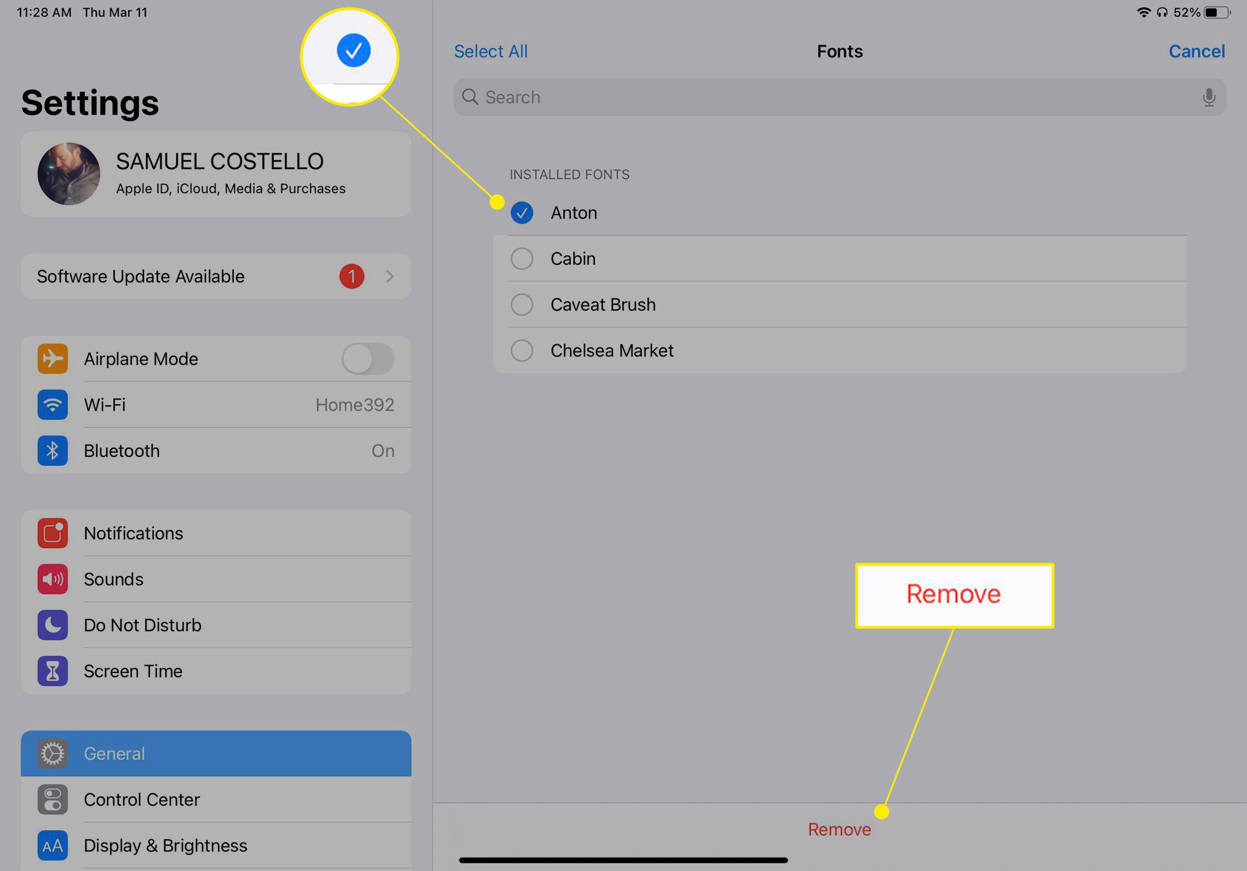The height and width of the screenshot is (871, 1247).
Task: Tap the Remove button
Action: tap(839, 829)
